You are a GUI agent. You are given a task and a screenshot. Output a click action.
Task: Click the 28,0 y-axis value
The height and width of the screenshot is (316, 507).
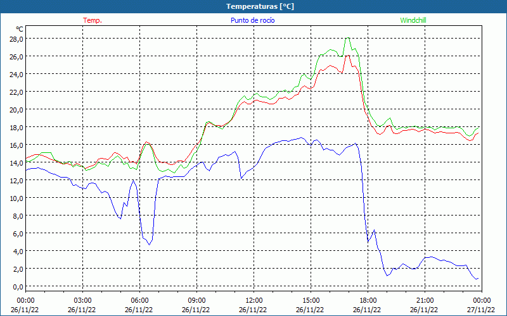coord(16,39)
